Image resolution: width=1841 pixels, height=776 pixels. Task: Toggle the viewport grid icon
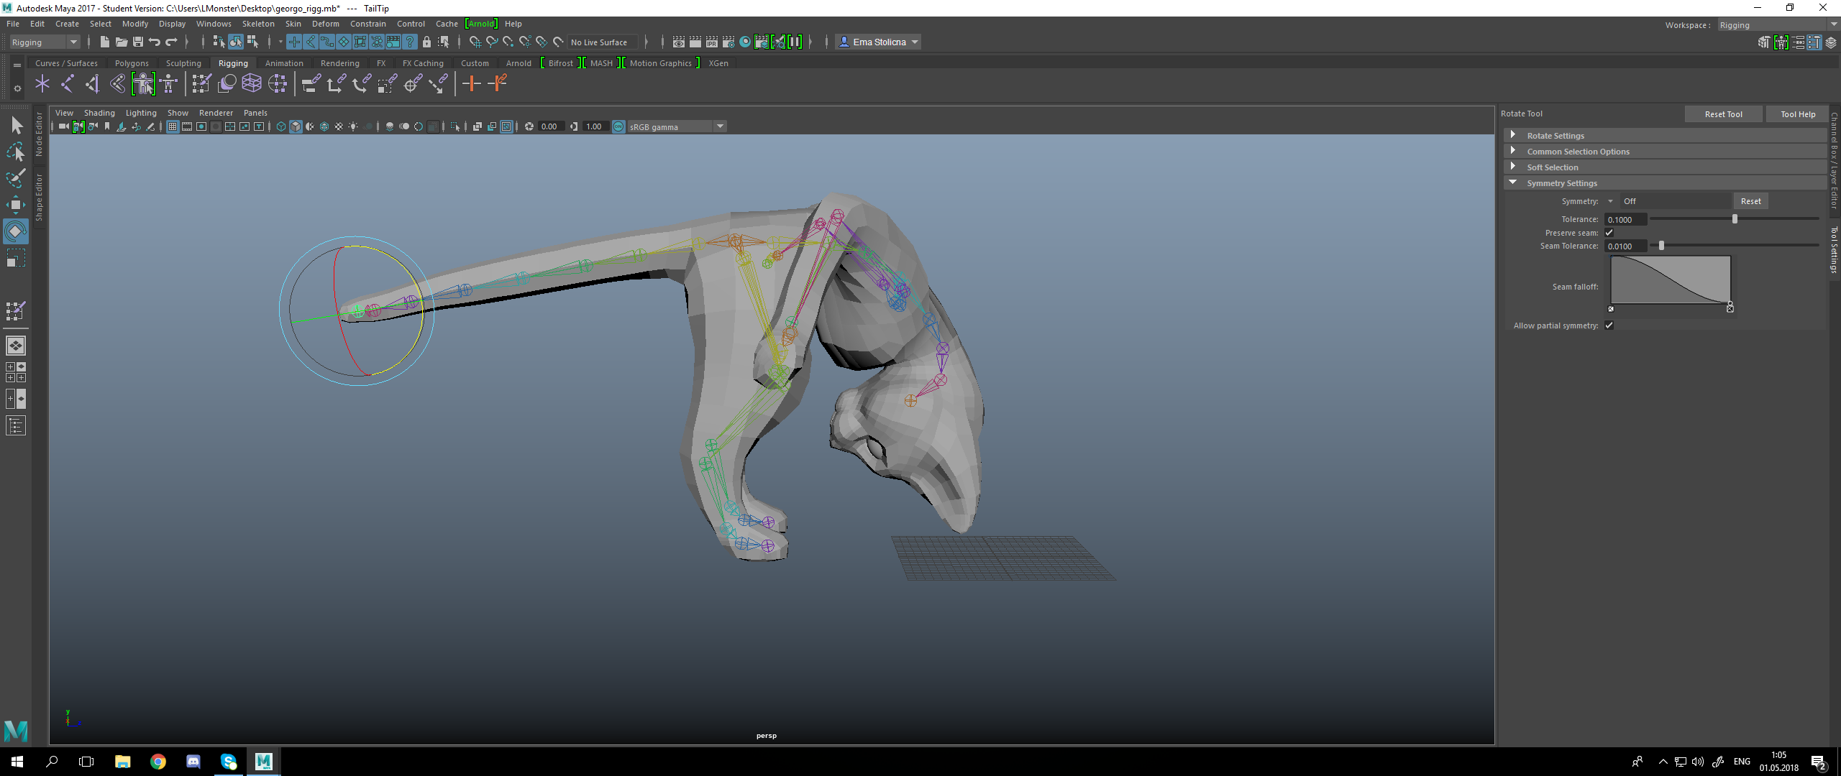tap(173, 126)
